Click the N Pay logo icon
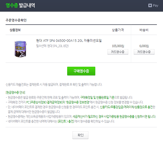This screenshot has width=163, height=144. [x=153, y=6]
